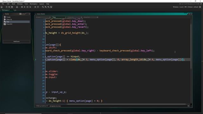Open the Build menu
The width and height of the screenshot is (203, 114).
pyautogui.click(x=13, y=4)
